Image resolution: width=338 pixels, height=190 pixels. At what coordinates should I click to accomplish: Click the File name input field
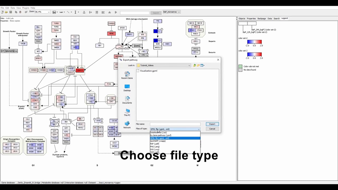click(x=175, y=124)
